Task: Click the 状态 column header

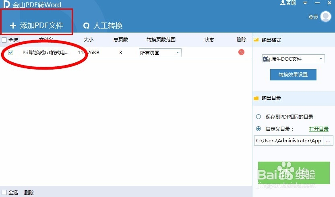Action: click(x=209, y=40)
